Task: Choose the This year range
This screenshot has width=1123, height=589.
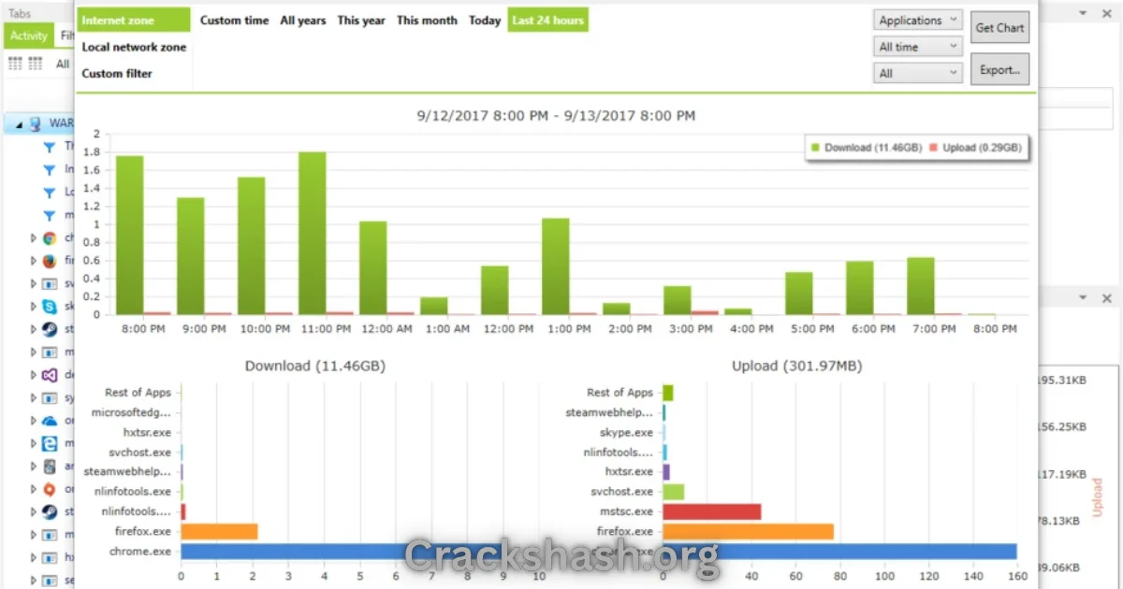Action: coord(361,21)
